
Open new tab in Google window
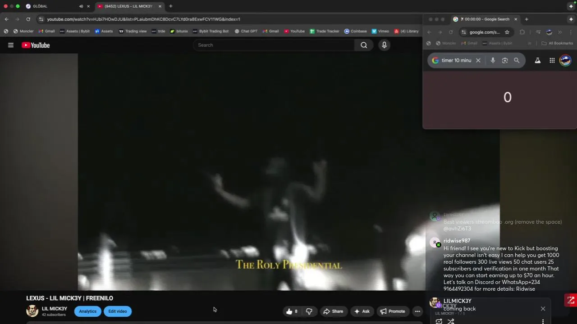[527, 19]
